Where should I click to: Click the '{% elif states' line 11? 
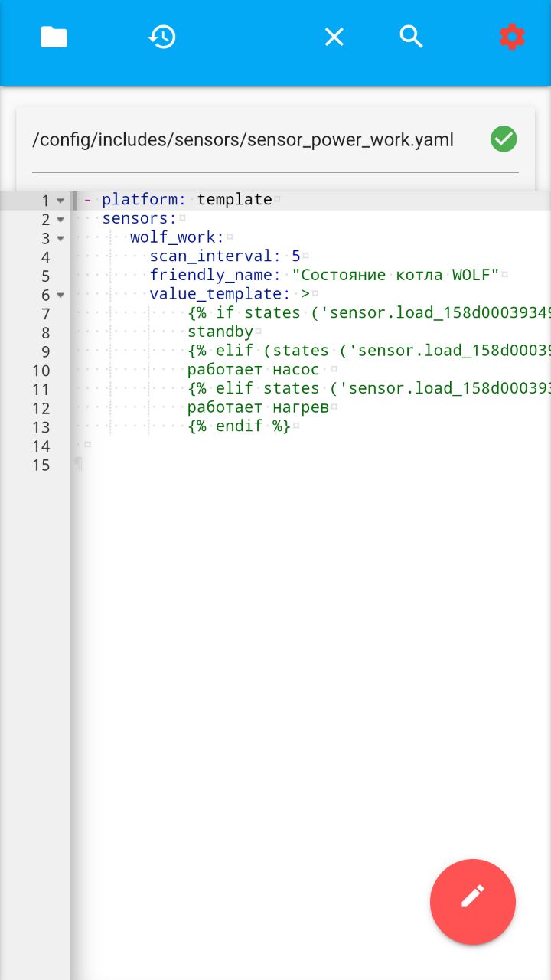pos(369,388)
